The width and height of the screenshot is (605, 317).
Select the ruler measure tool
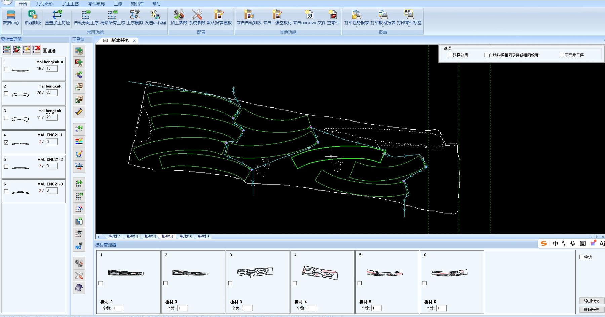[79, 112]
